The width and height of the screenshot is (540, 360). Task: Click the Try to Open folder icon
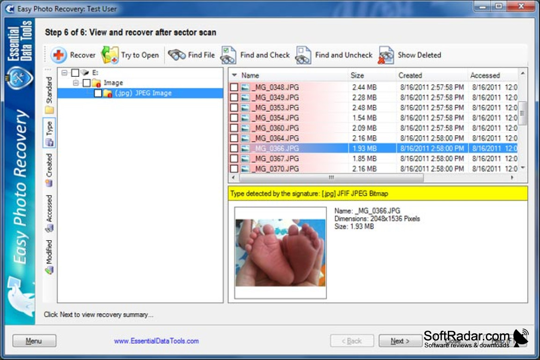coord(110,55)
